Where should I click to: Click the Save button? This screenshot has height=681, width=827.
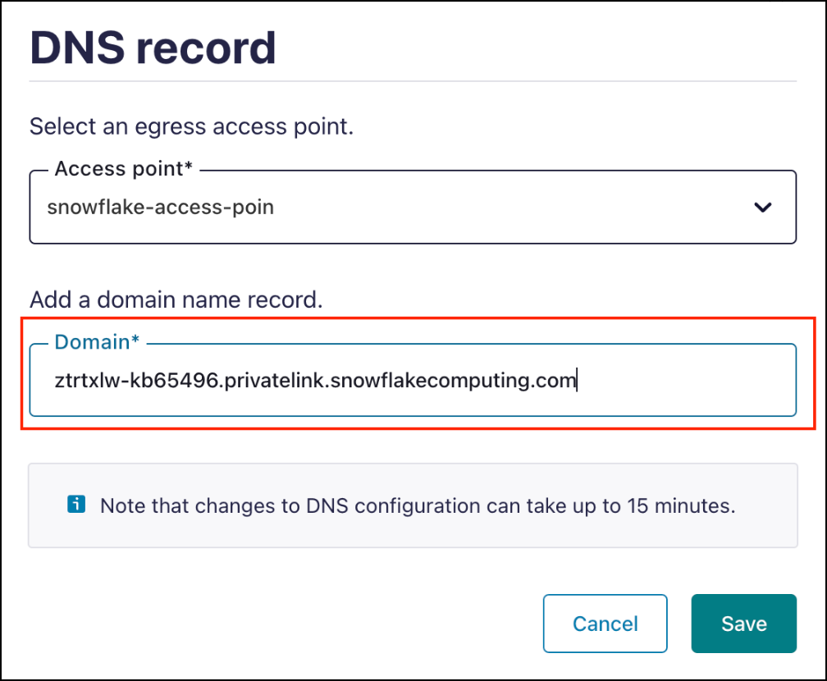point(743,624)
